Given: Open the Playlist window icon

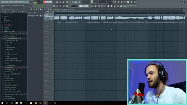Looking at the screenshot, I should (x=92, y=6).
